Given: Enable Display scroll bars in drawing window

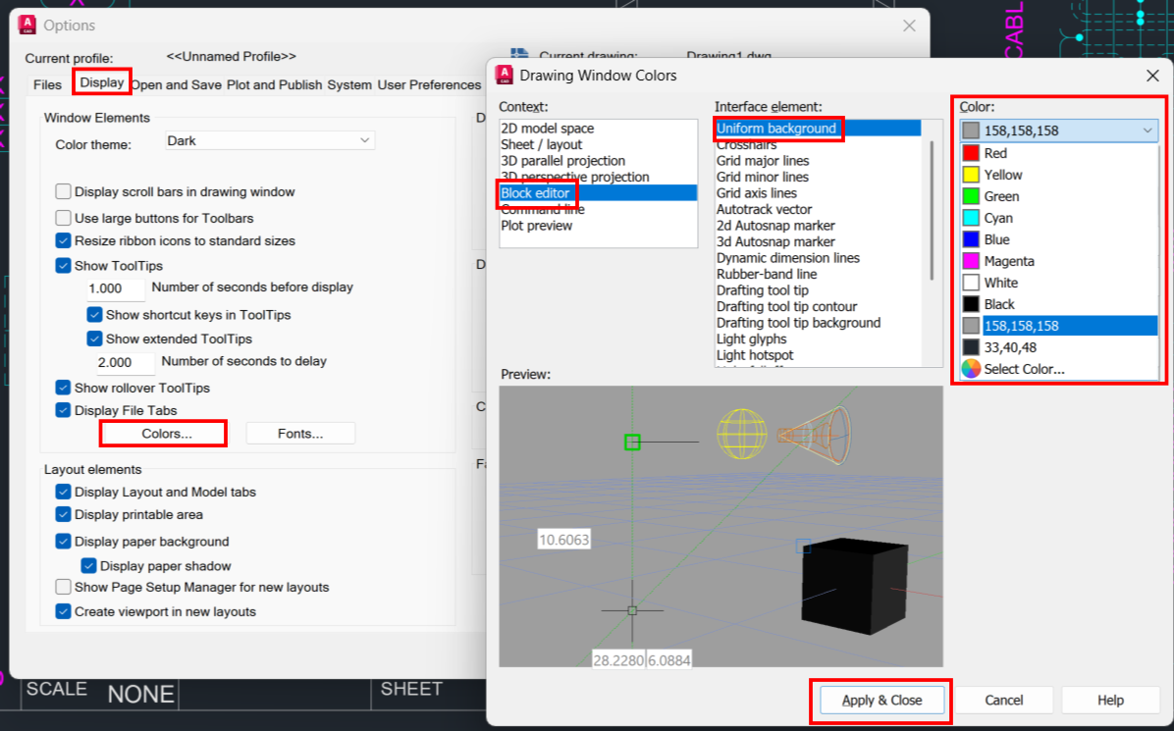Looking at the screenshot, I should pos(63,192).
